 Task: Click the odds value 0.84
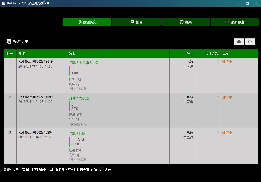tap(190, 97)
